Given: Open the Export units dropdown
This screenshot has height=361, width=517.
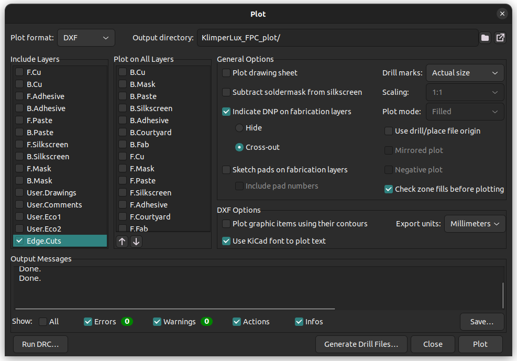Looking at the screenshot, I should 475,224.
